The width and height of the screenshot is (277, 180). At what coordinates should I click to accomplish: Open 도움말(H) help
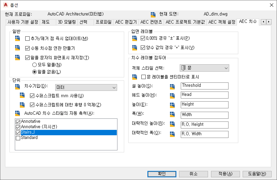pyautogui.click(x=257, y=174)
